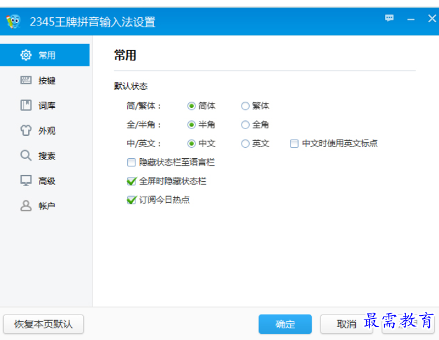
Task: Go to the 帐户 settings tab
Action: [45, 206]
